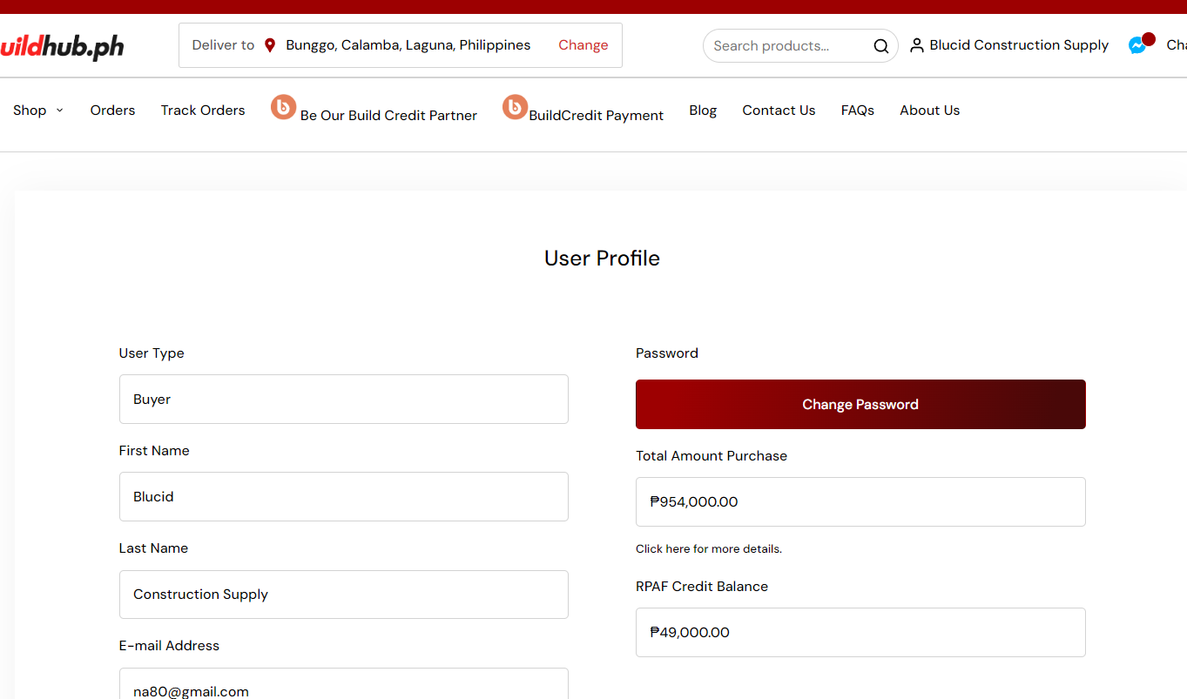Select the Last Name input field

(x=343, y=595)
